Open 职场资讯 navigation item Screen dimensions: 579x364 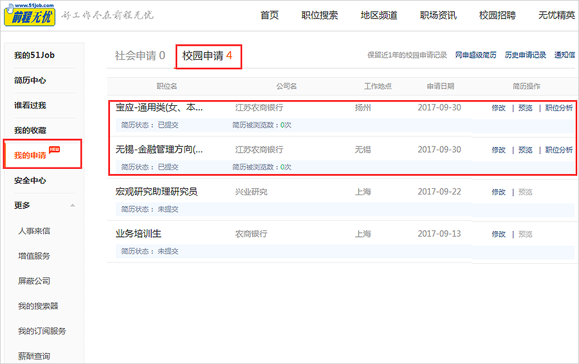pos(438,15)
